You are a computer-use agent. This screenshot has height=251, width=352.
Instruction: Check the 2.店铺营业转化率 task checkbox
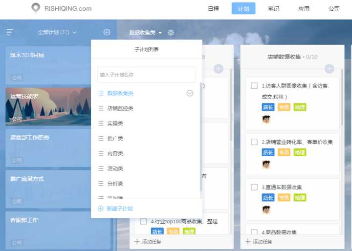point(254,142)
